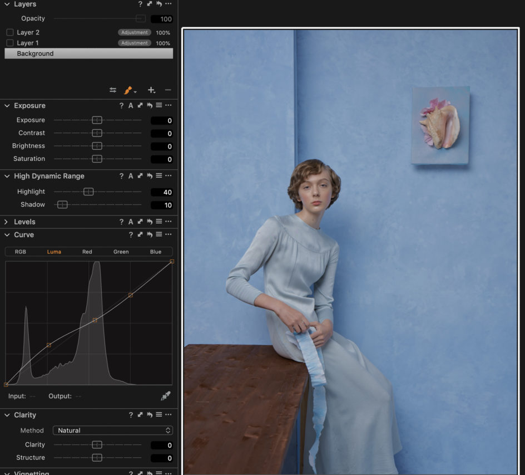Enable the Layer 1 checkbox
Viewport: 525px width, 475px height.
pyautogui.click(x=10, y=43)
